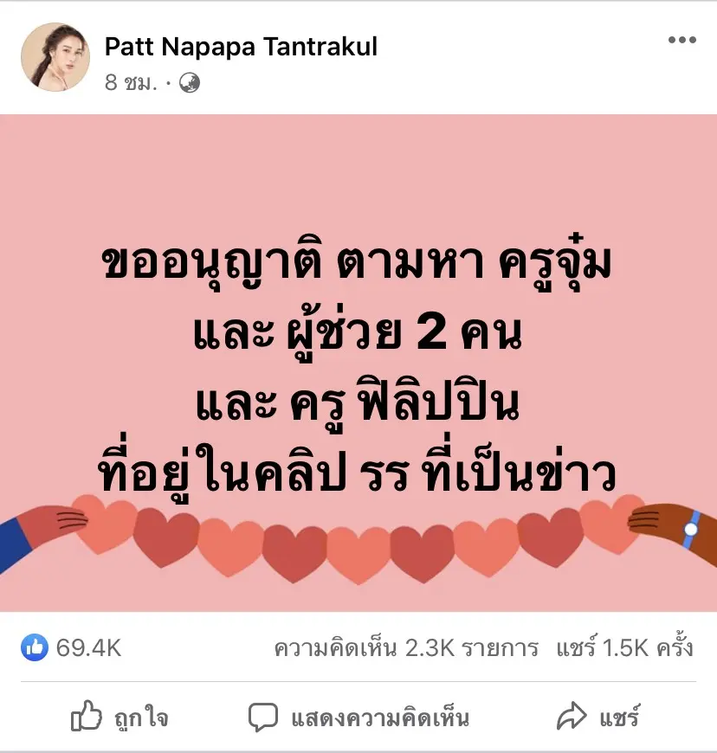Viewport: 717px width, 753px height.
Task: View the 1.5K shares list
Action: (x=624, y=647)
